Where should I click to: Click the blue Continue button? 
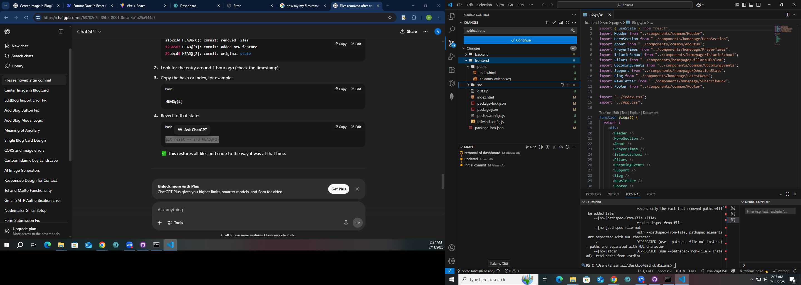click(x=520, y=40)
